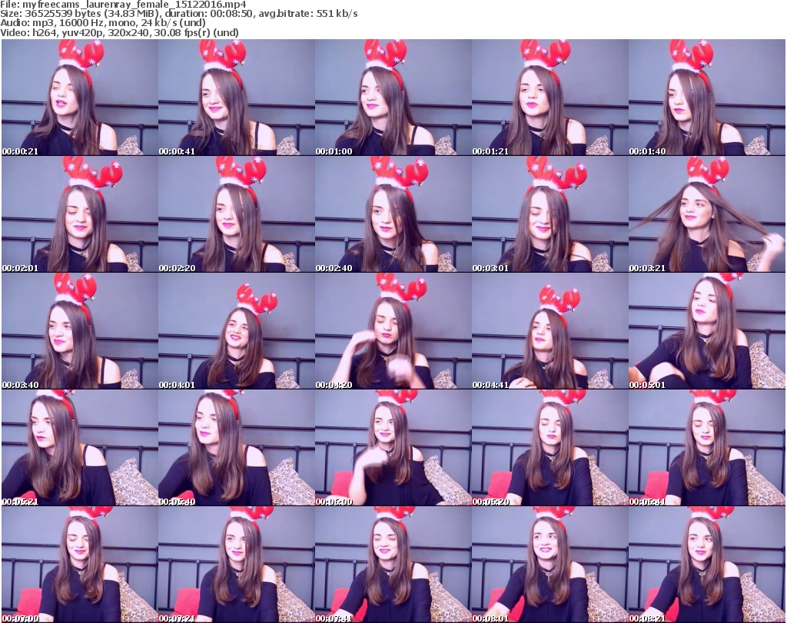Select the thumbnail frame at 00:04:41

pyautogui.click(x=550, y=331)
